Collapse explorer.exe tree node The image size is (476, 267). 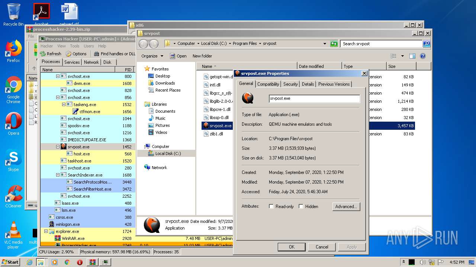46,231
